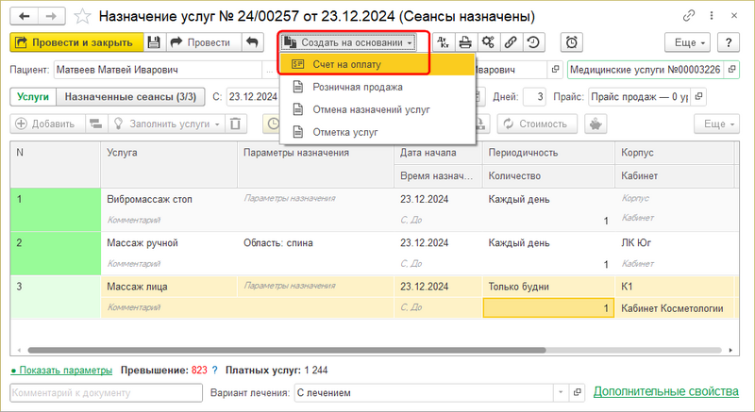
Task: Click the Кабинет Косметологии cell
Action: (x=674, y=308)
